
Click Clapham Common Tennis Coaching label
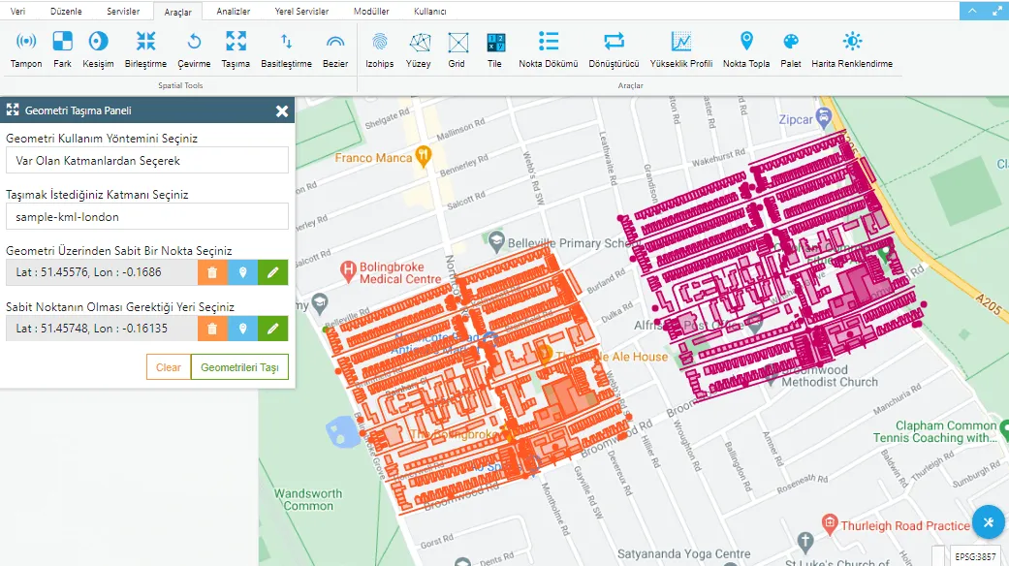(x=934, y=431)
